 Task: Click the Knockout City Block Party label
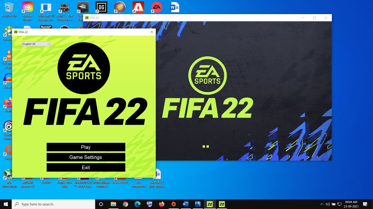83,184
